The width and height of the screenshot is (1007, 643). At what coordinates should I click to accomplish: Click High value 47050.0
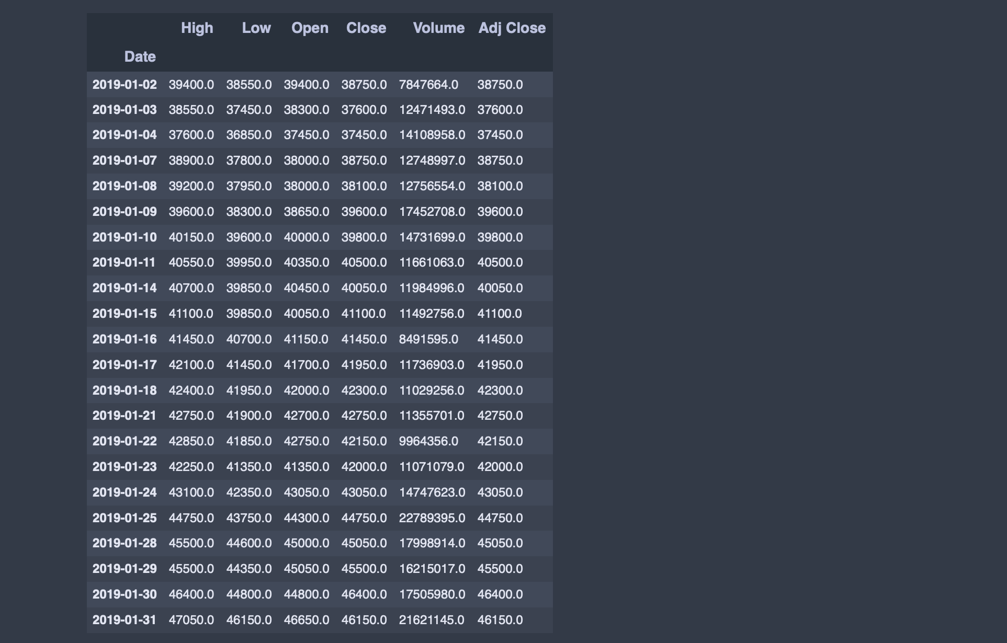pyautogui.click(x=191, y=620)
